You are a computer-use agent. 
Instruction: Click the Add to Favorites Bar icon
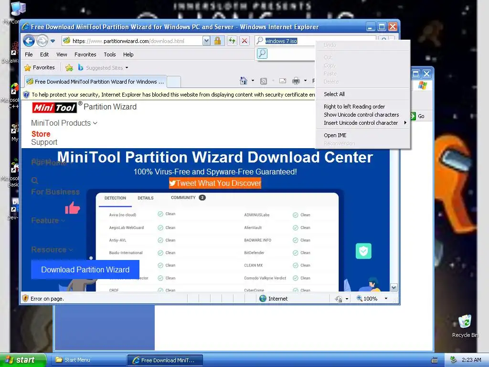tap(69, 67)
